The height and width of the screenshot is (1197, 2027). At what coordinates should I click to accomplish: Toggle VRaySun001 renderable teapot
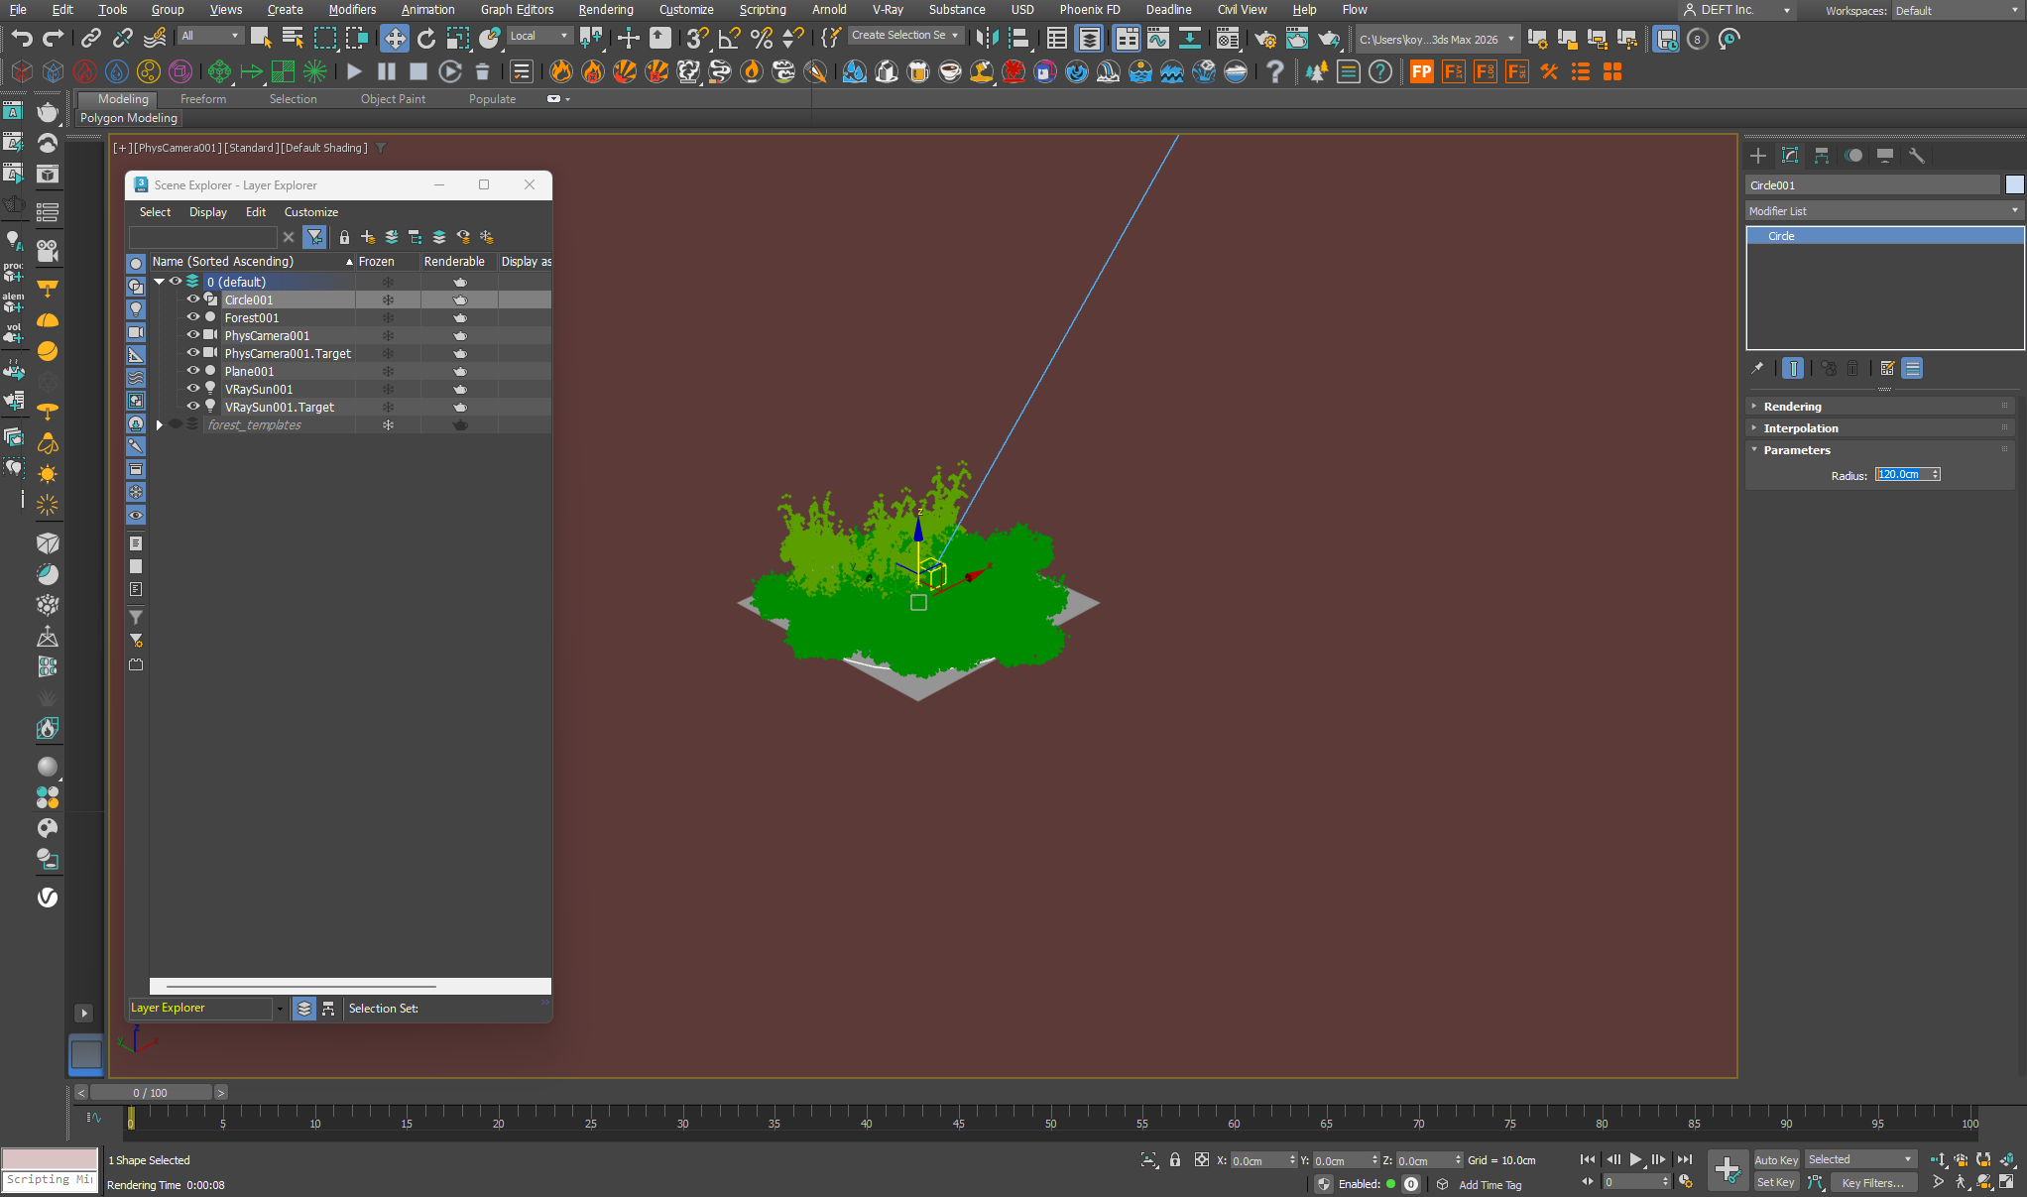[460, 390]
